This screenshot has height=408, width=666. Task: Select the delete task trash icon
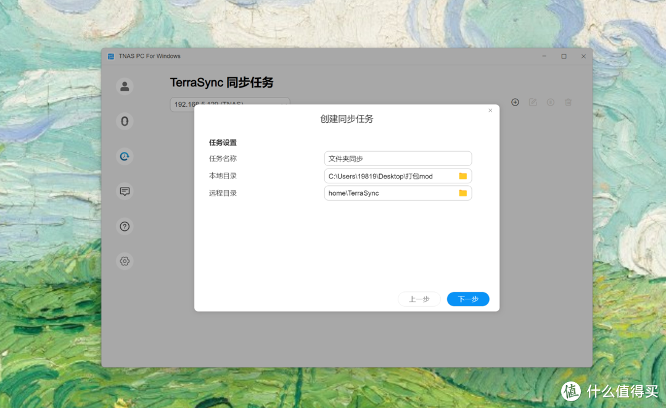click(568, 102)
